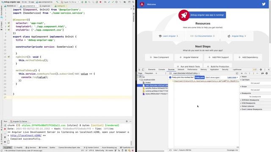Collapse the Call Stack section

click(x=241, y=80)
